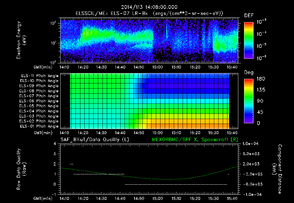Click GMT(min) label under electron energy spectrogram
Image resolution: width=294 pixels, height=203 pixels.
tap(43, 67)
